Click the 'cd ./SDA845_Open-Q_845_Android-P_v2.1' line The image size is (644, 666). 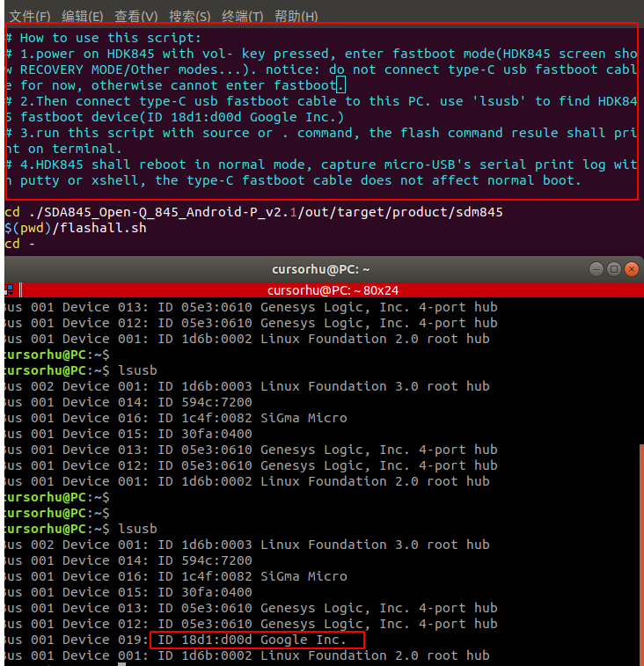(x=253, y=212)
